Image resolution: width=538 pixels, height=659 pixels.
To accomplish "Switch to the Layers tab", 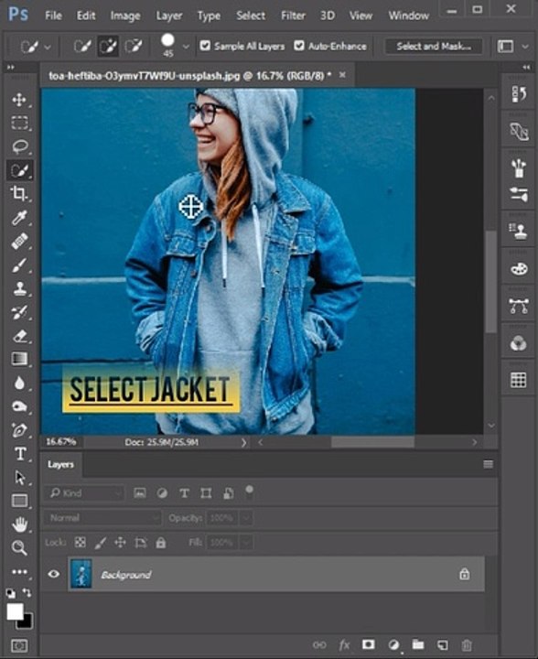I will click(61, 464).
